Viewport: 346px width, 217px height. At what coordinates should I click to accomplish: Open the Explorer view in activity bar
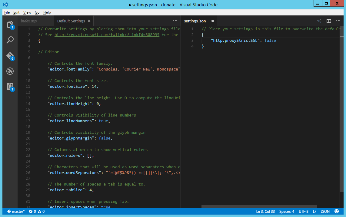tap(10, 25)
